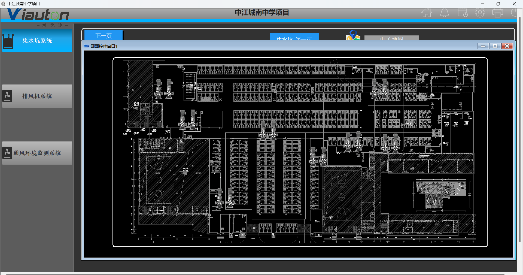523x275 pixels.
Task: Minimize the 画面控件窗口1 inner window
Action: point(483,46)
